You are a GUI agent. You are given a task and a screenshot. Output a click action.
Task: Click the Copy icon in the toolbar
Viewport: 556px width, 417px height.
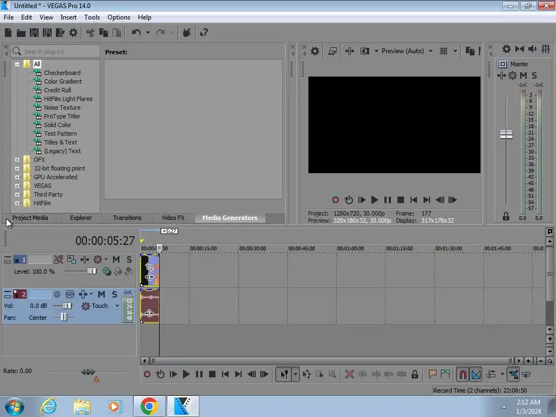tap(104, 33)
